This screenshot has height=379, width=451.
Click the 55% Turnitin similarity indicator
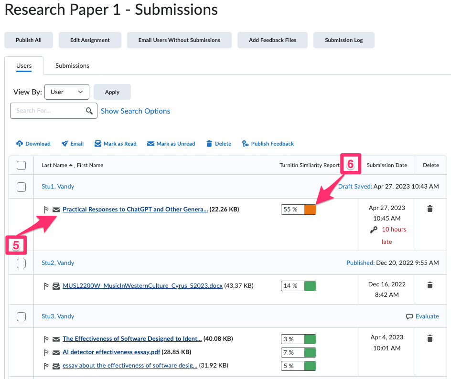coord(298,209)
